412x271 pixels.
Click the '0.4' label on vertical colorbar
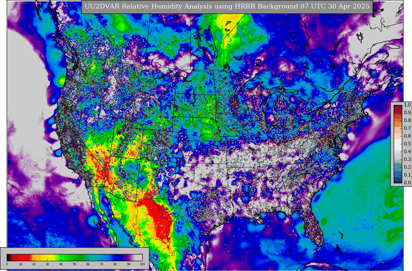tap(407, 152)
